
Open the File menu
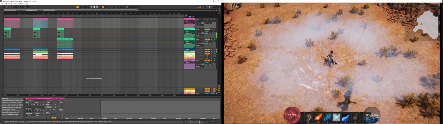point(2,4)
